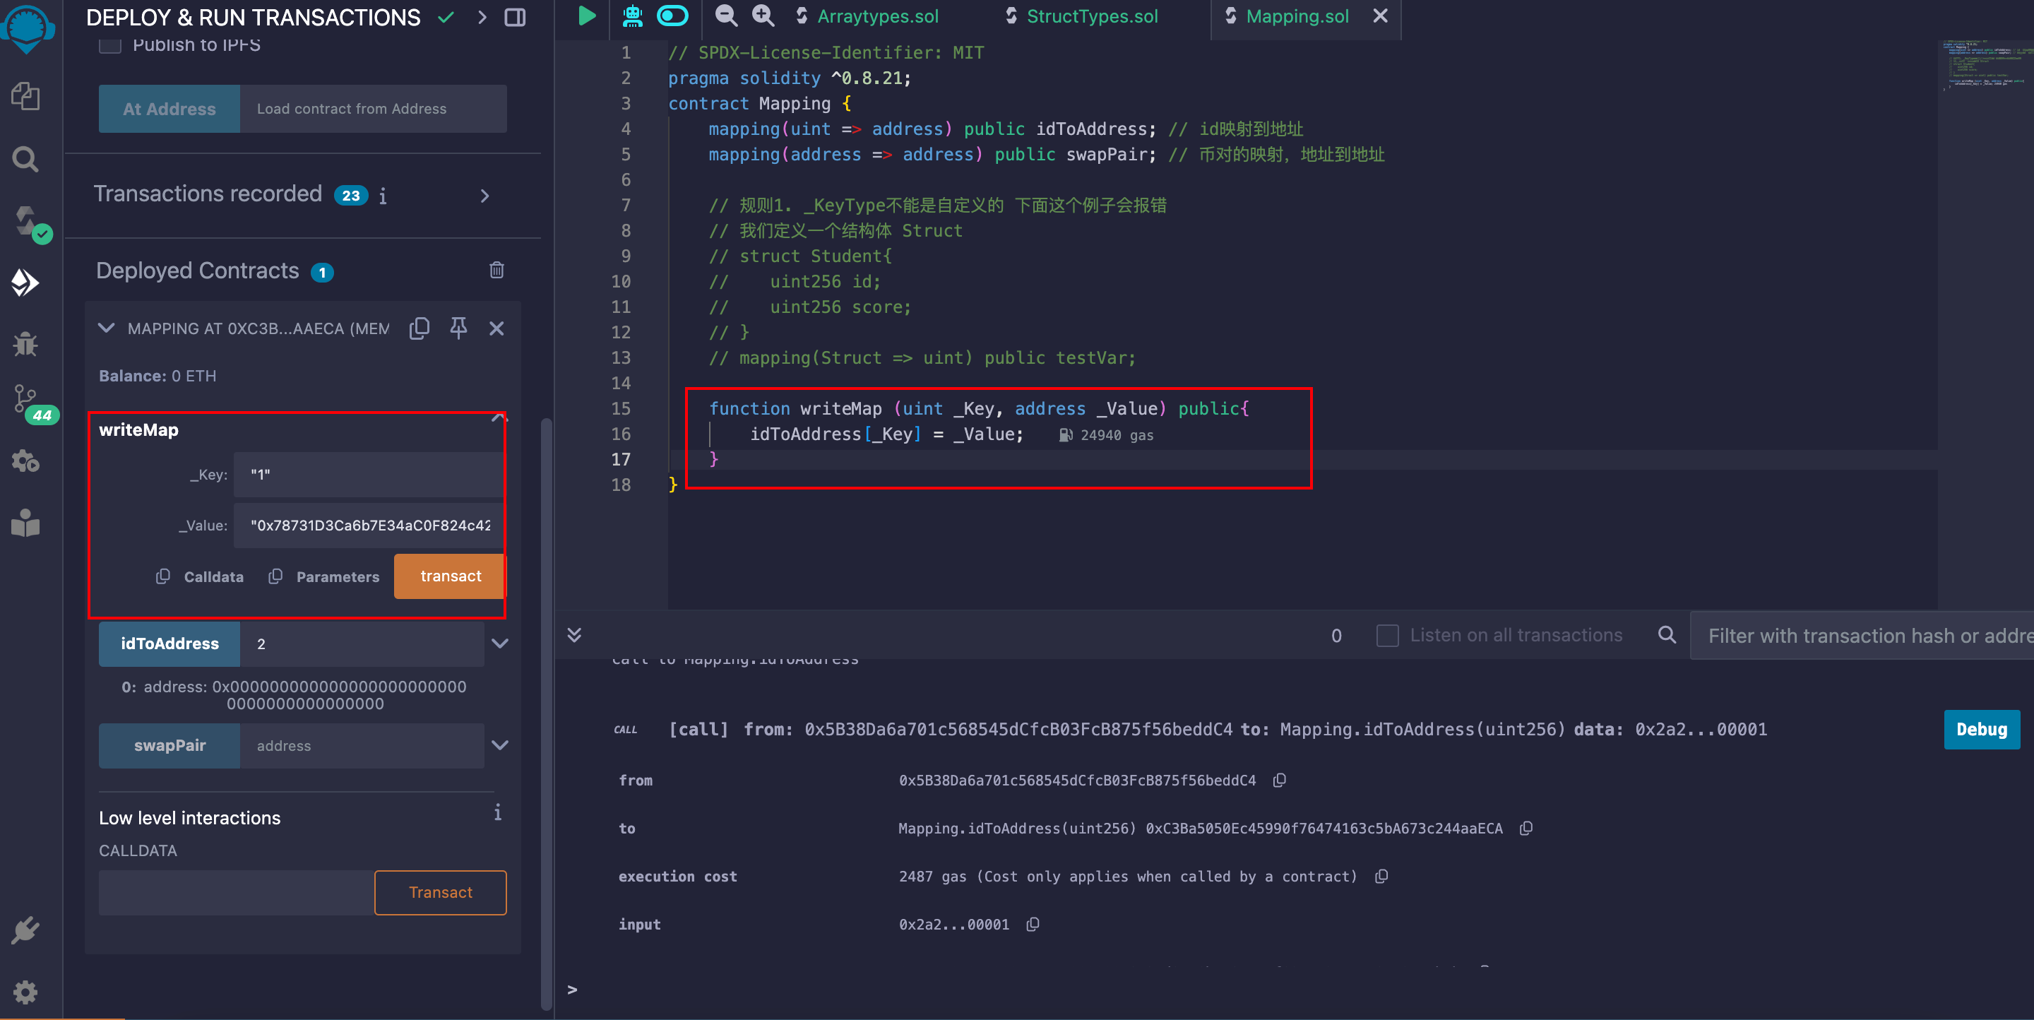2034x1020 pixels.
Task: Copy the writeMap Calldata
Action: [162, 576]
